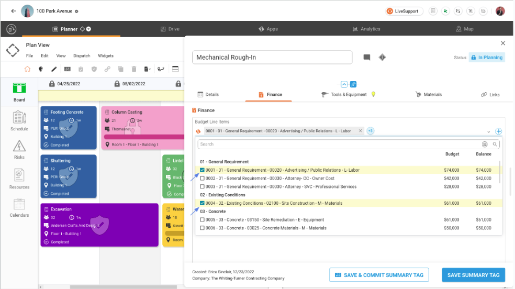Select the Footing Concrete card
515x289 pixels.
[x=69, y=128]
